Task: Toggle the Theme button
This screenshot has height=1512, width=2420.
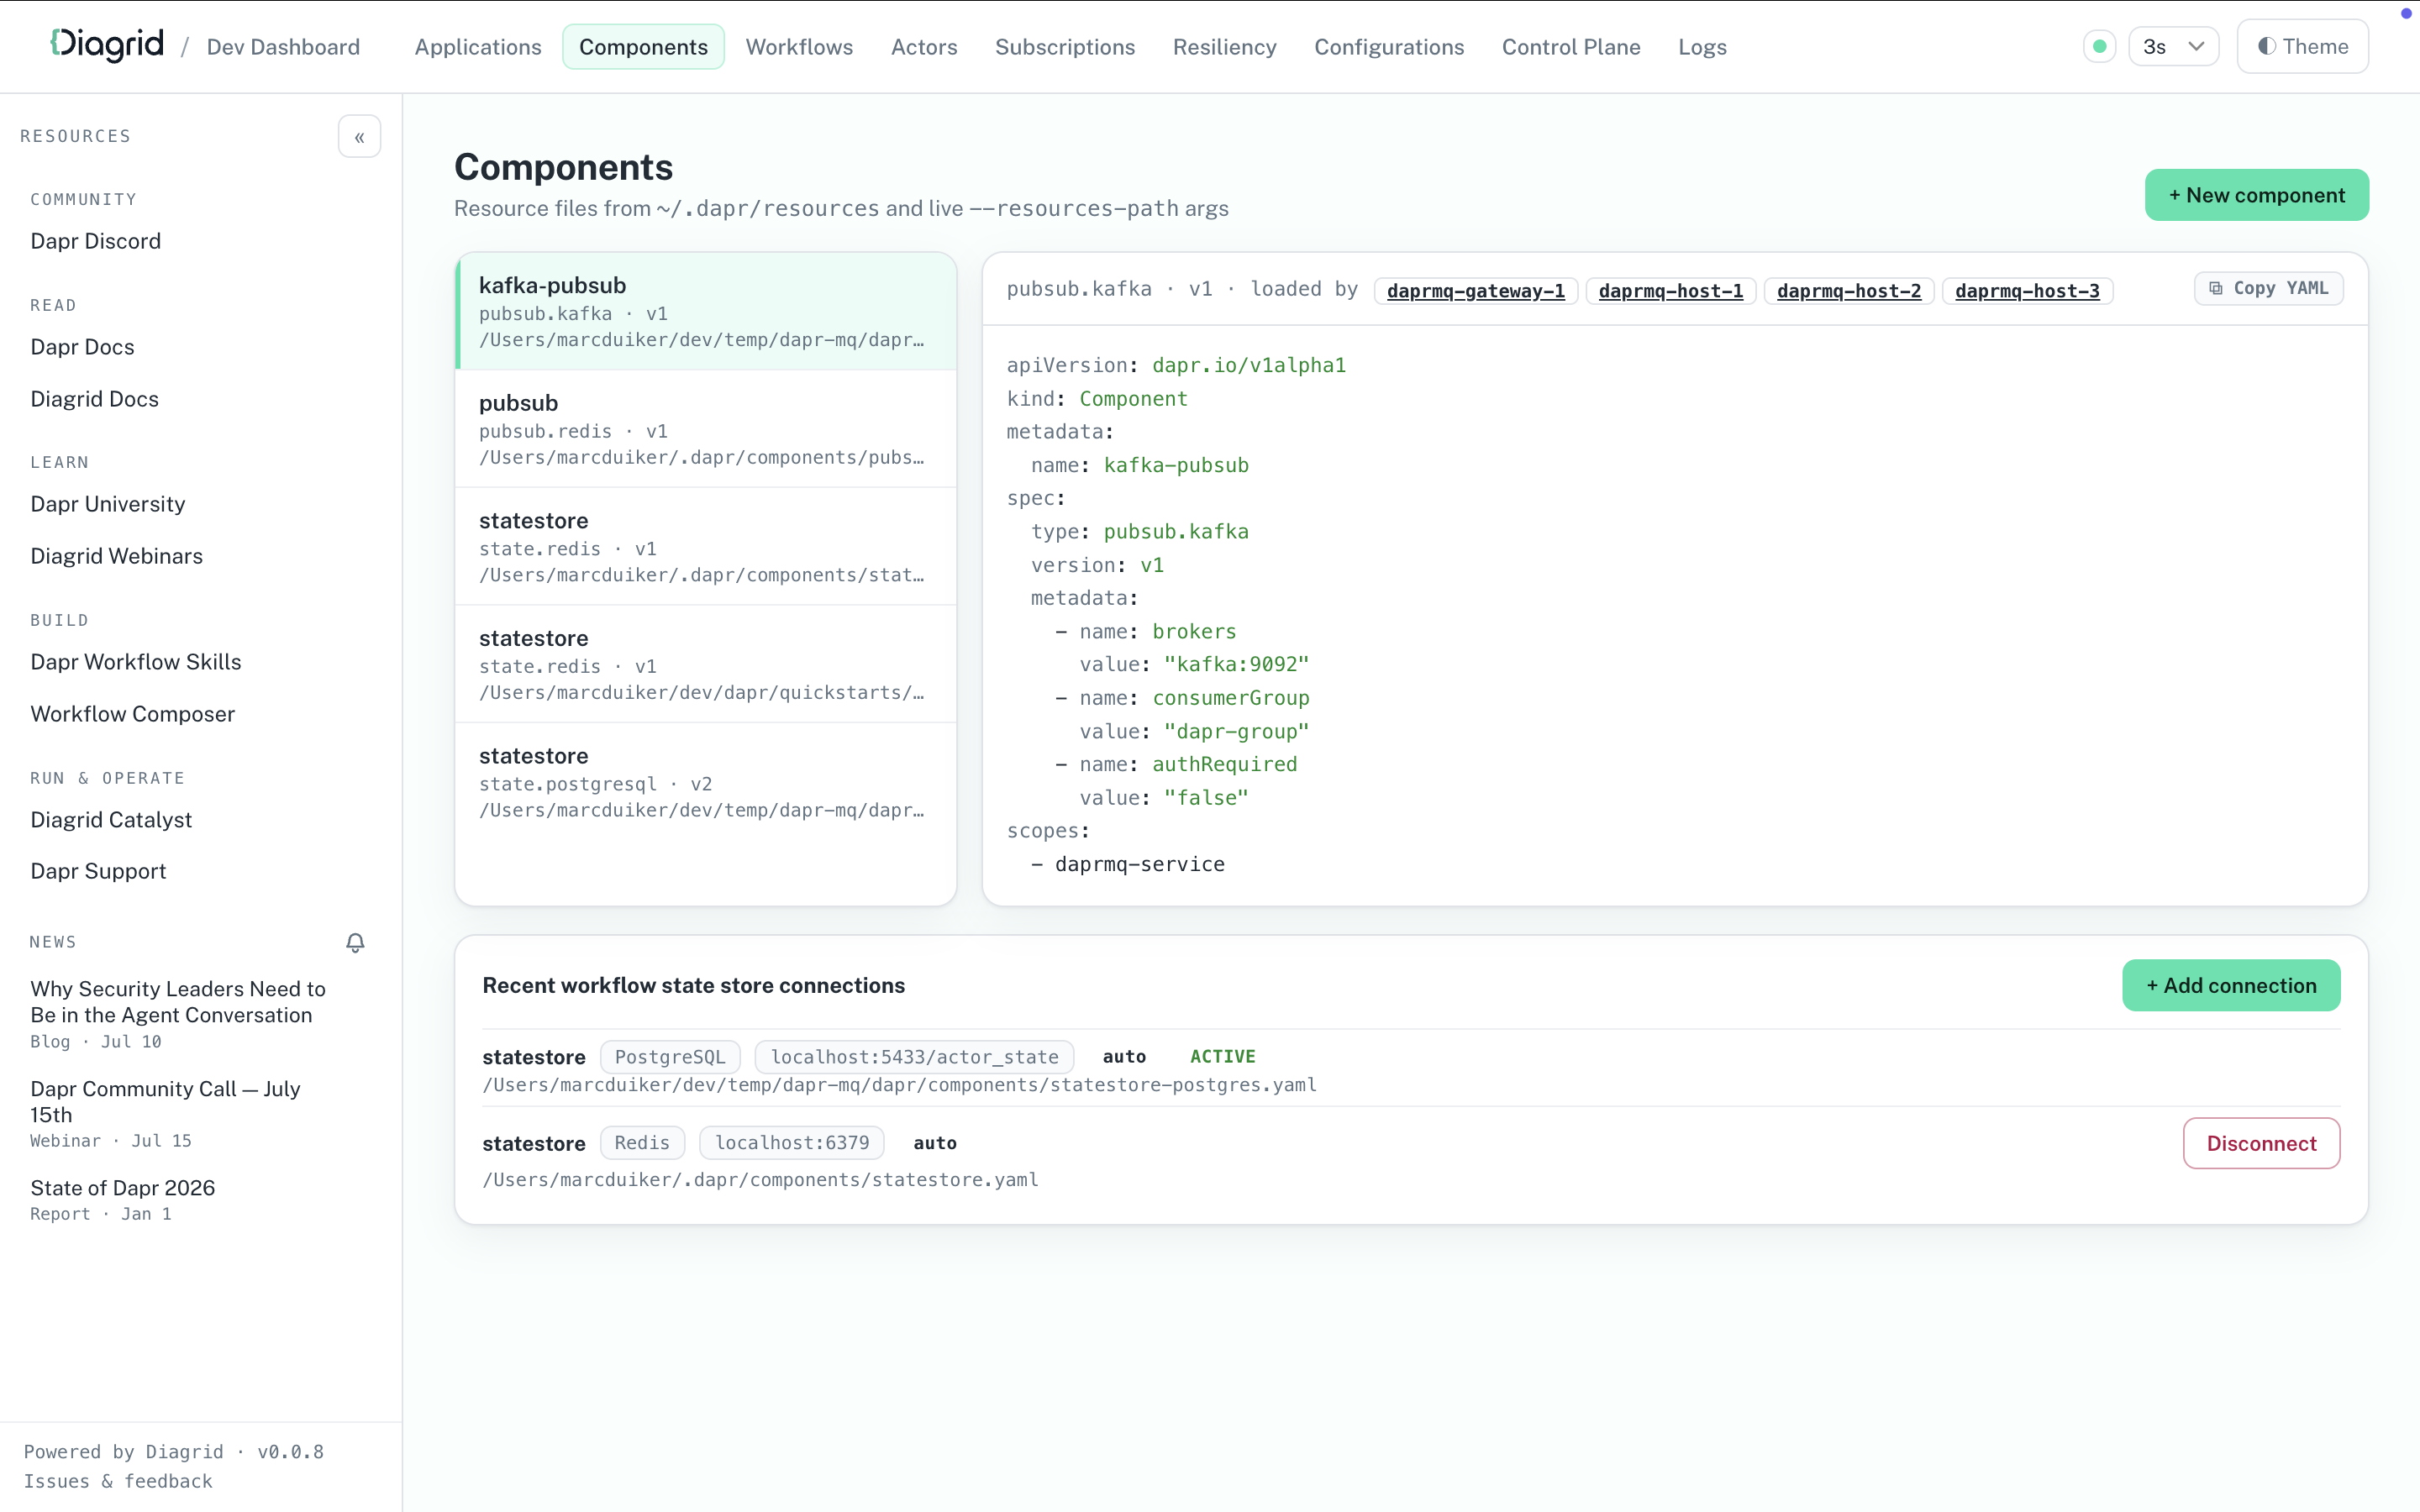Action: tap(2302, 46)
